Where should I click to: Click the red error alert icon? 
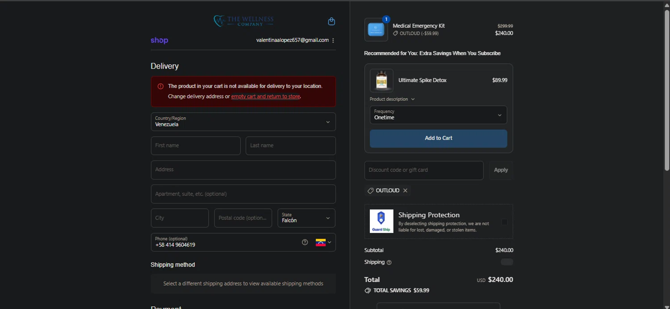(x=161, y=87)
